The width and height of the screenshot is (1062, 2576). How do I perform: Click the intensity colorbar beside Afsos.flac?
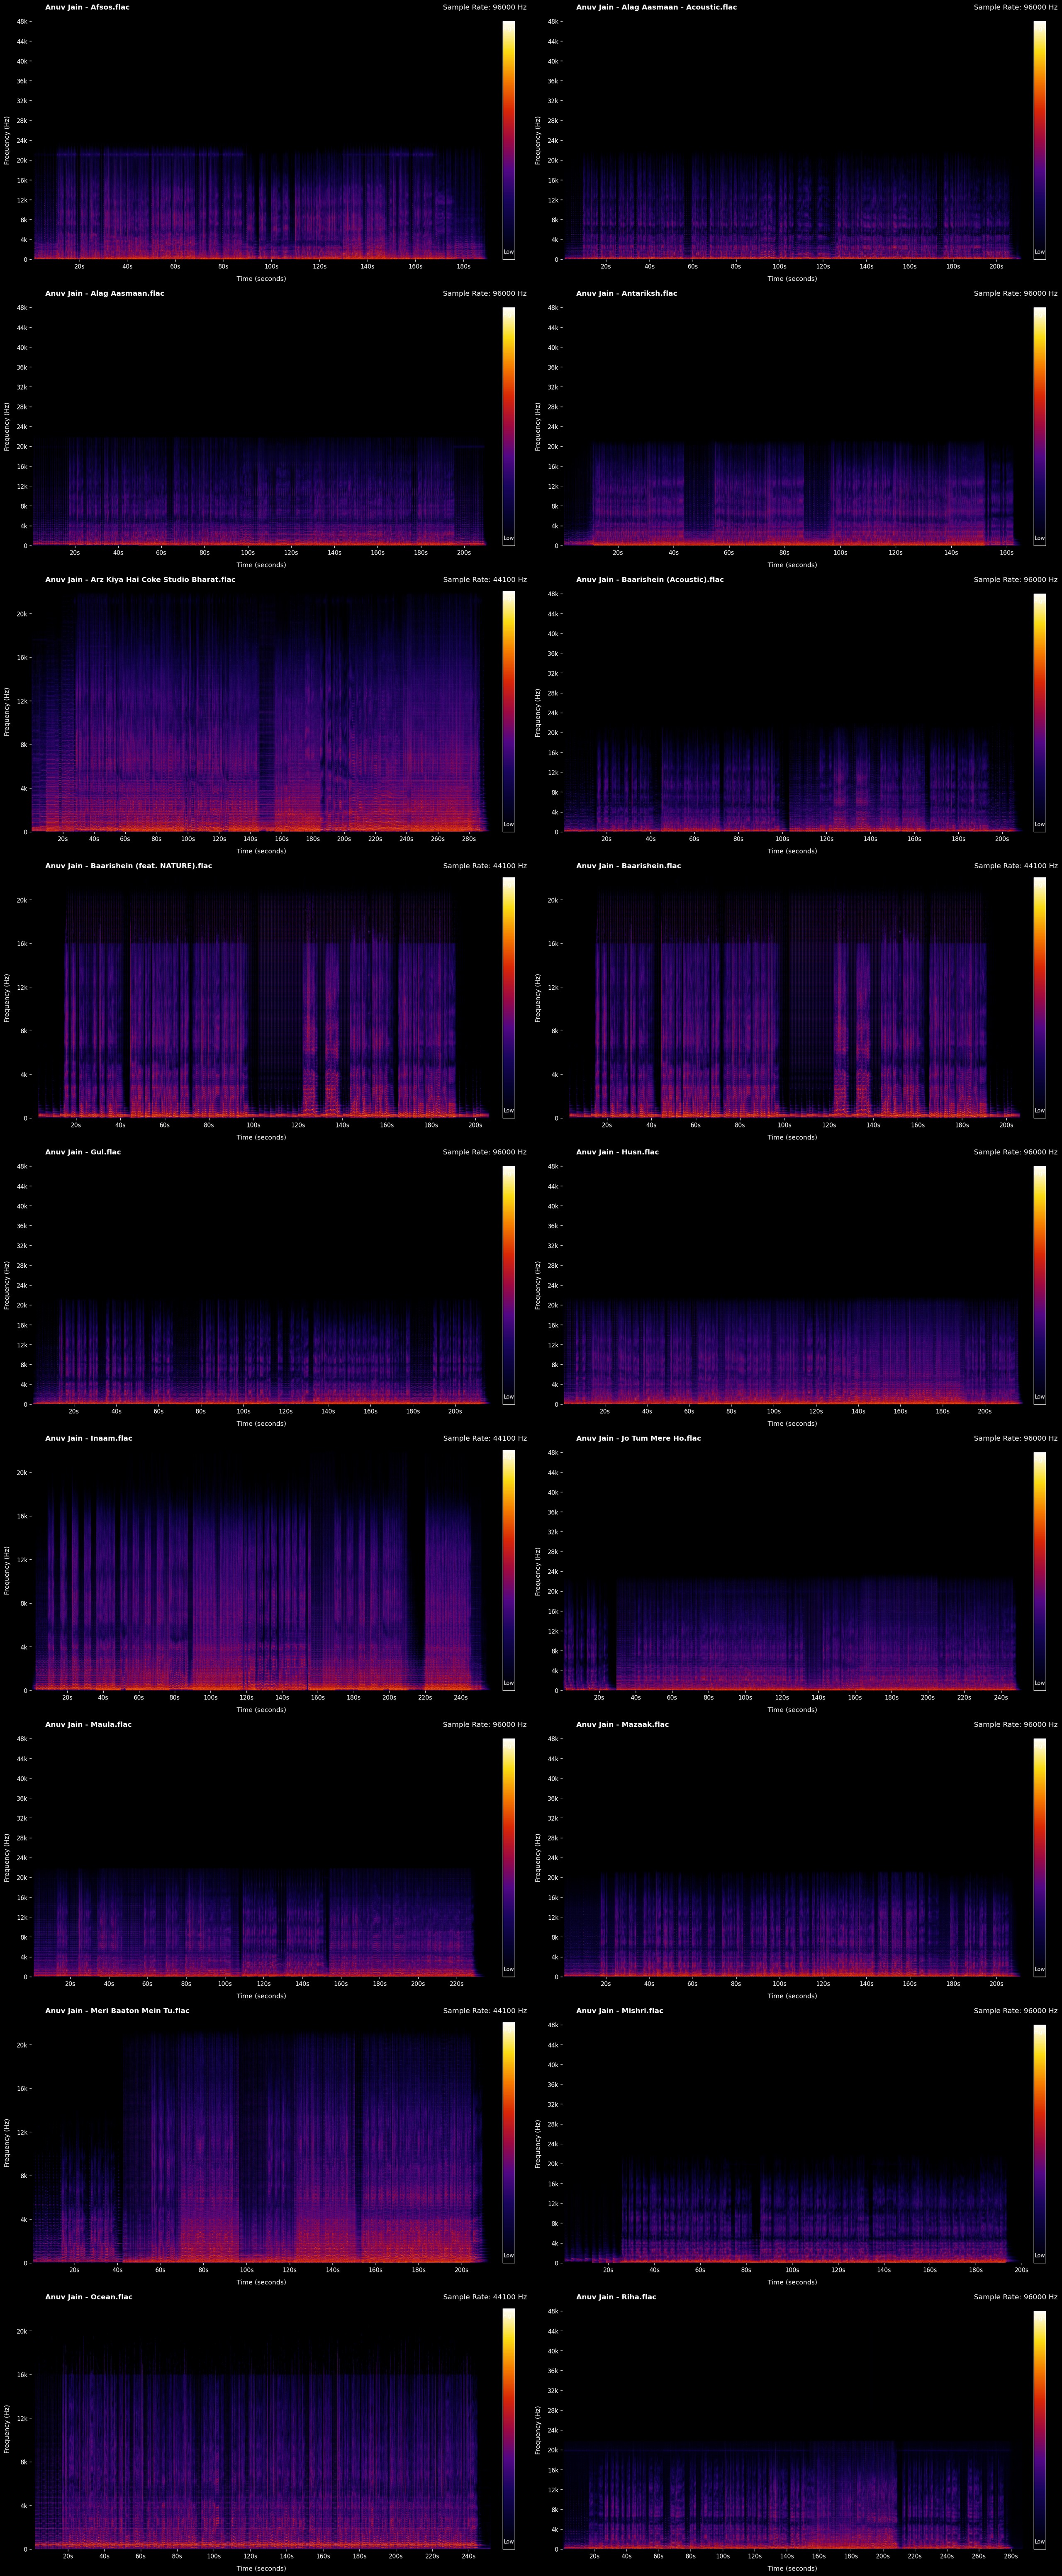(509, 140)
